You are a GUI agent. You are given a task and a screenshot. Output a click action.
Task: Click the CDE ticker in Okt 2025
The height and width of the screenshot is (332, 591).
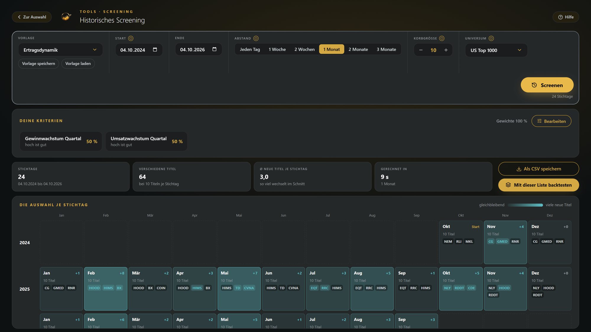[x=471, y=288]
